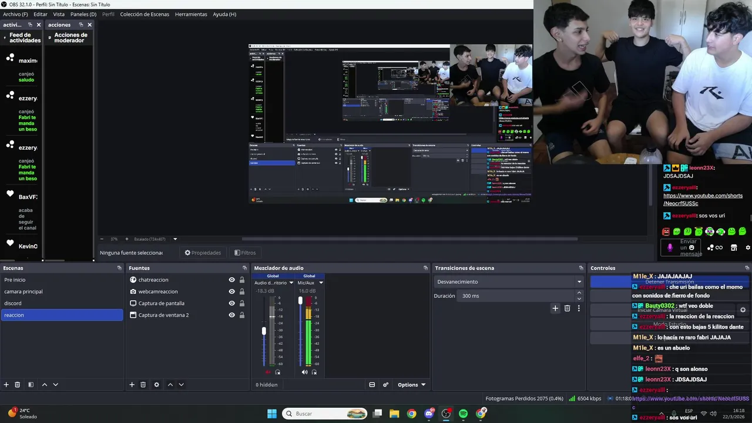Undock the Escenas panel
The image size is (752, 423).
119,268
